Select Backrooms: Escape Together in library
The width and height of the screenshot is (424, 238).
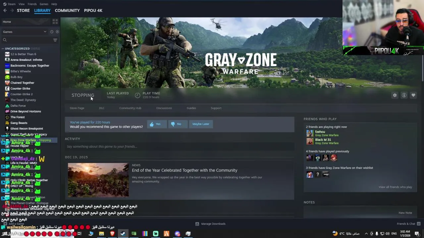tap(30, 65)
